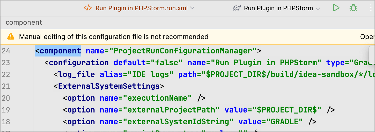Click the "executionName" option name value
The width and height of the screenshot is (375, 132).
coord(157,98)
